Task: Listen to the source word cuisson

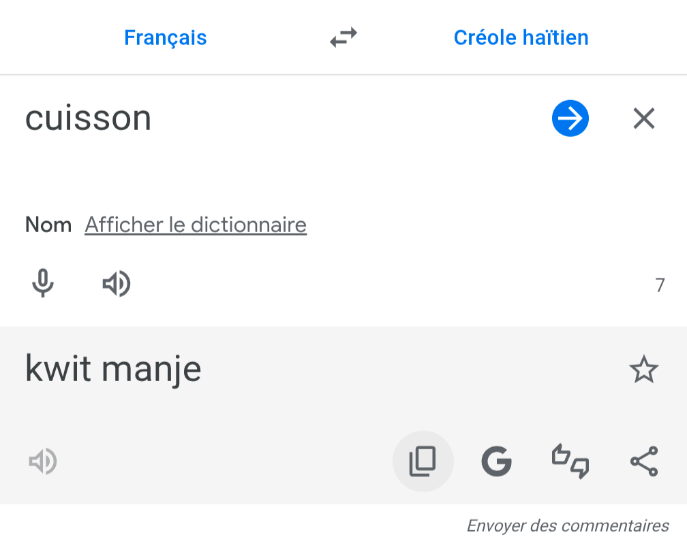Action: (x=116, y=284)
